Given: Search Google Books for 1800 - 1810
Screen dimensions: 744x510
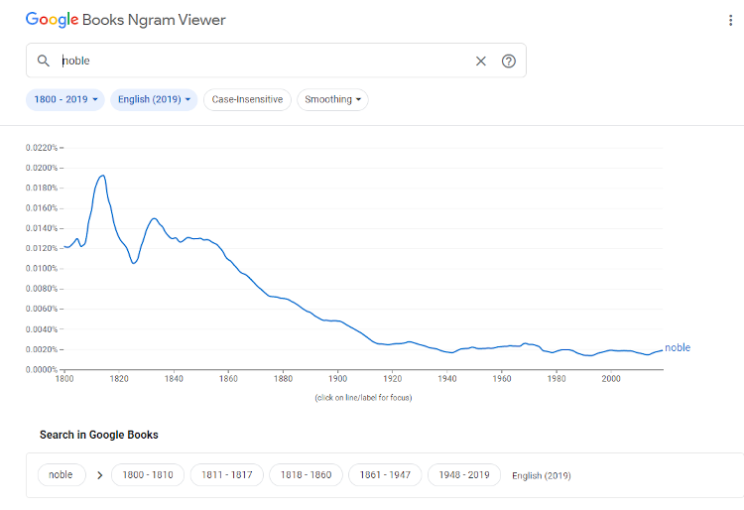Looking at the screenshot, I should 148,475.
